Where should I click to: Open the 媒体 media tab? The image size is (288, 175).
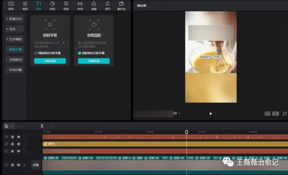point(11,5)
